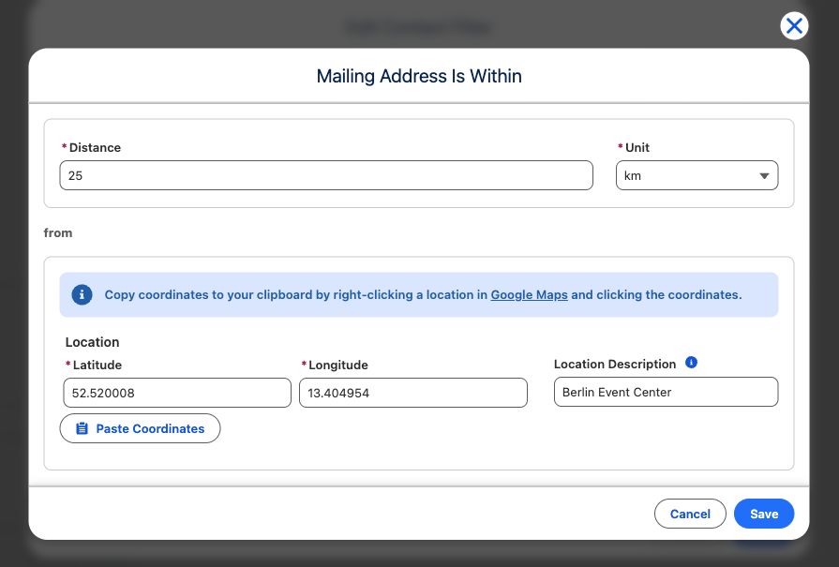The width and height of the screenshot is (839, 567).
Task: Click the Location section heading
Action: [x=92, y=342]
